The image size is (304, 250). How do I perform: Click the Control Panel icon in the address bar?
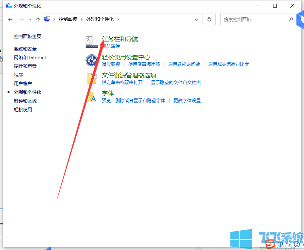pyautogui.click(x=47, y=19)
